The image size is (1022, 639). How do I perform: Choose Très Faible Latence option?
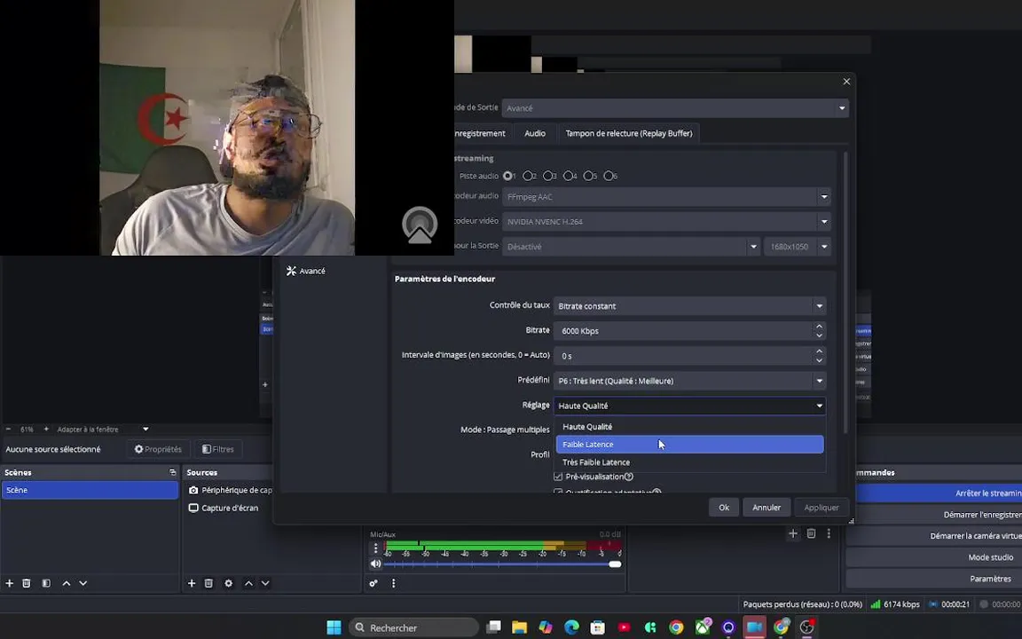(x=689, y=462)
